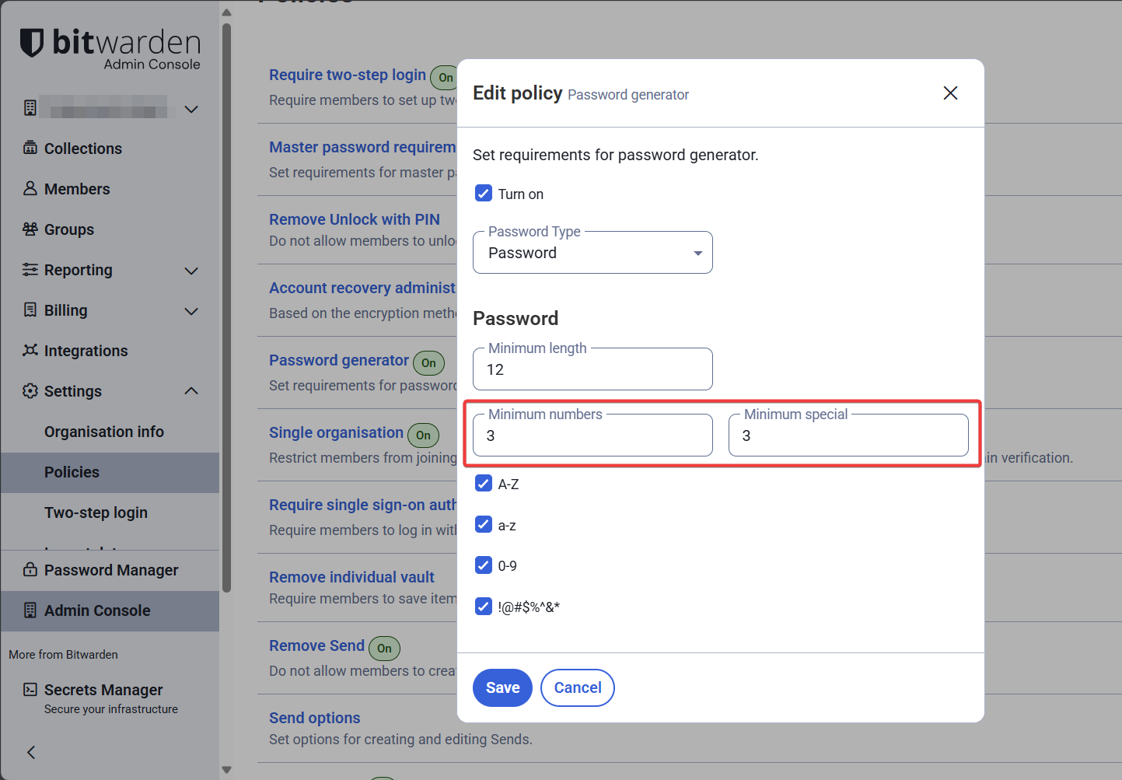Click the Secrets Manager terminal icon
Image resolution: width=1122 pixels, height=780 pixels.
(x=30, y=689)
